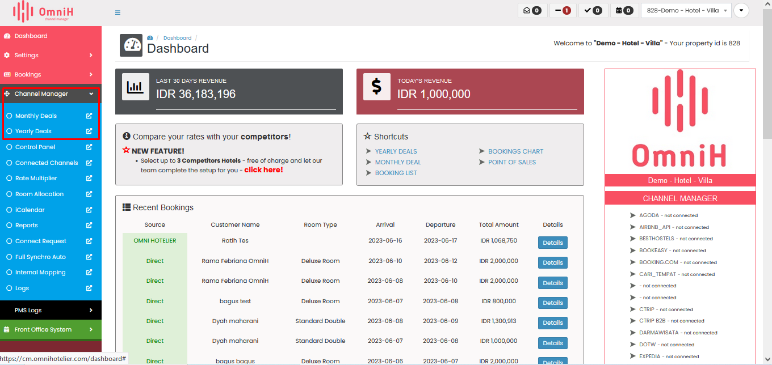
Task: Collapse the Channel Manager sidebar menu
Action: click(x=51, y=94)
